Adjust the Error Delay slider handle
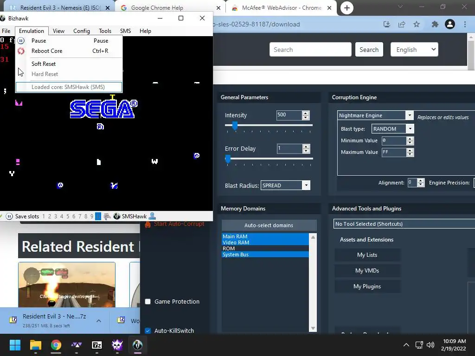This screenshot has width=475, height=356. click(228, 159)
